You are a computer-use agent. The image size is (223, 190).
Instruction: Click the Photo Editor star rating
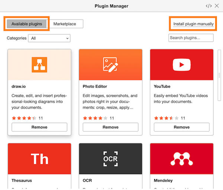point(95,118)
